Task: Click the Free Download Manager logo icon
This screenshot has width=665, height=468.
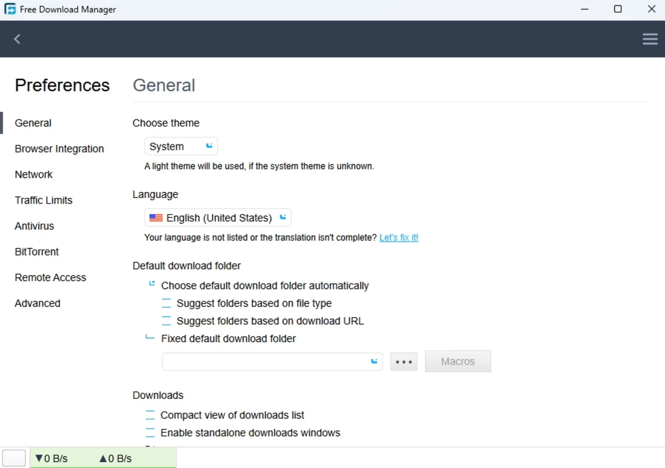Action: point(10,9)
